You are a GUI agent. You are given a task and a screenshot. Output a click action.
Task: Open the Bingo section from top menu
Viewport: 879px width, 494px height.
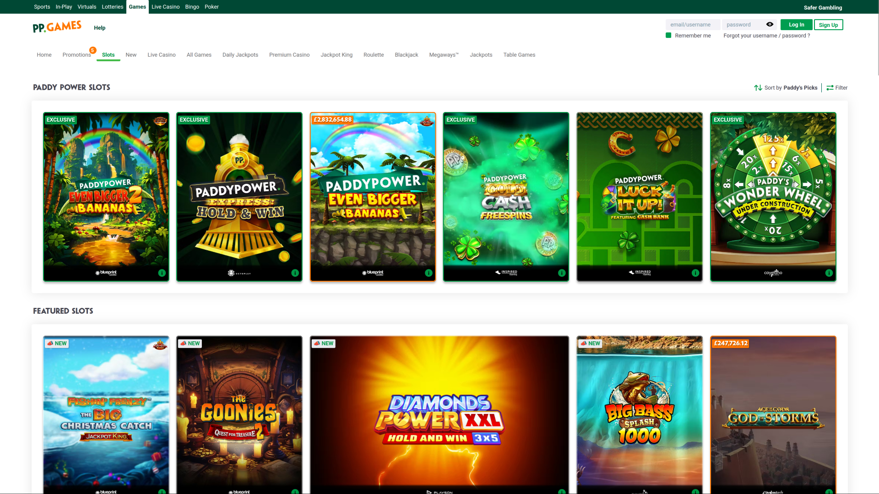pyautogui.click(x=192, y=6)
